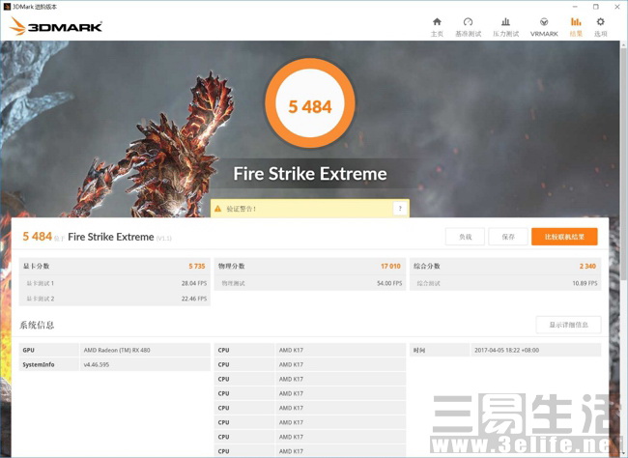Open validation warning help question mark
This screenshot has height=458, width=628.
400,209
